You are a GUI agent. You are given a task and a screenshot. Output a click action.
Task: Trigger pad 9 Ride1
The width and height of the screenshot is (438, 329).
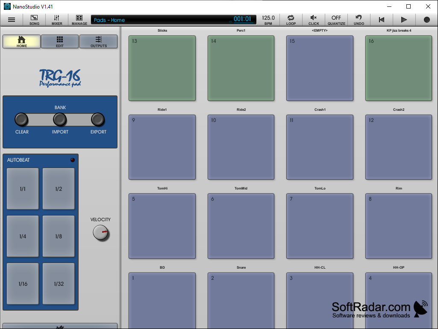coord(162,147)
